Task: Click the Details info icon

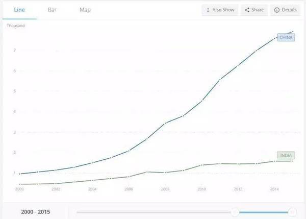Action: tap(277, 10)
